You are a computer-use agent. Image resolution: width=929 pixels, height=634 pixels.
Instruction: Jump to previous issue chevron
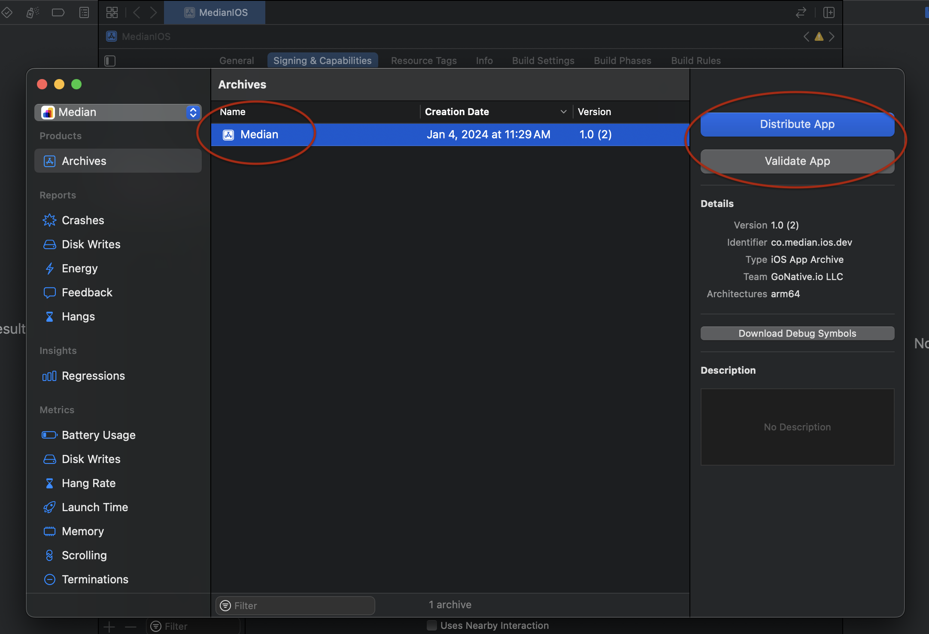point(806,37)
